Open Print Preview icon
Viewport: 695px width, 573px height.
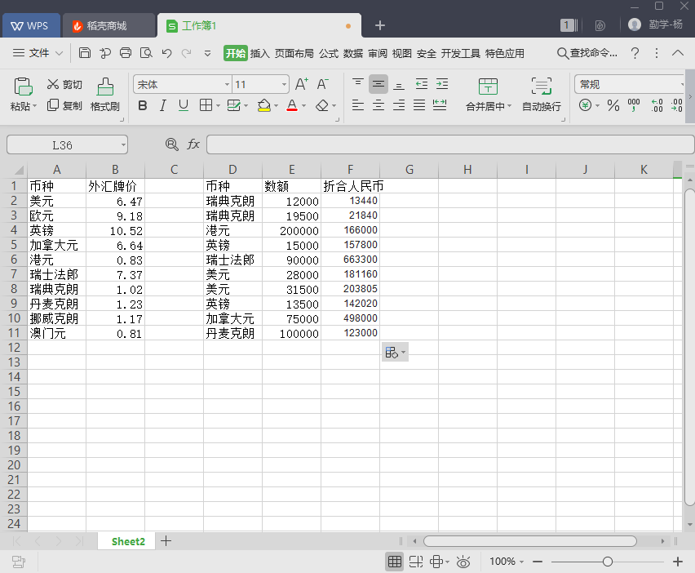(x=146, y=53)
